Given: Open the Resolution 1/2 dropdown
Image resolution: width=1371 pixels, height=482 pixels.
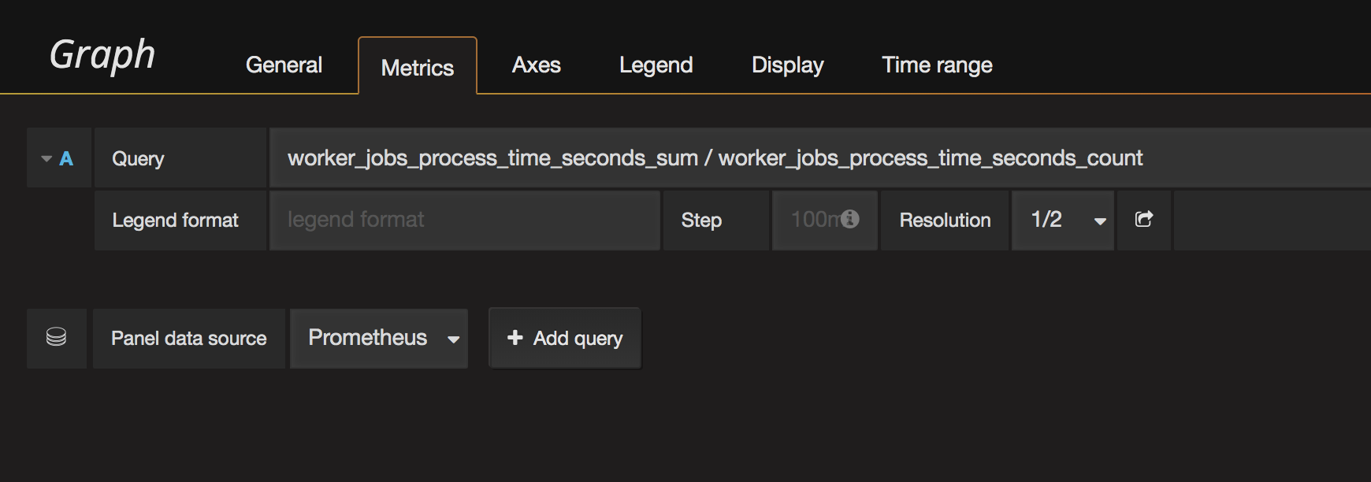Looking at the screenshot, I should coord(1063,220).
